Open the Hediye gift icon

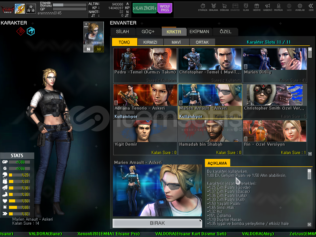[256, 7]
